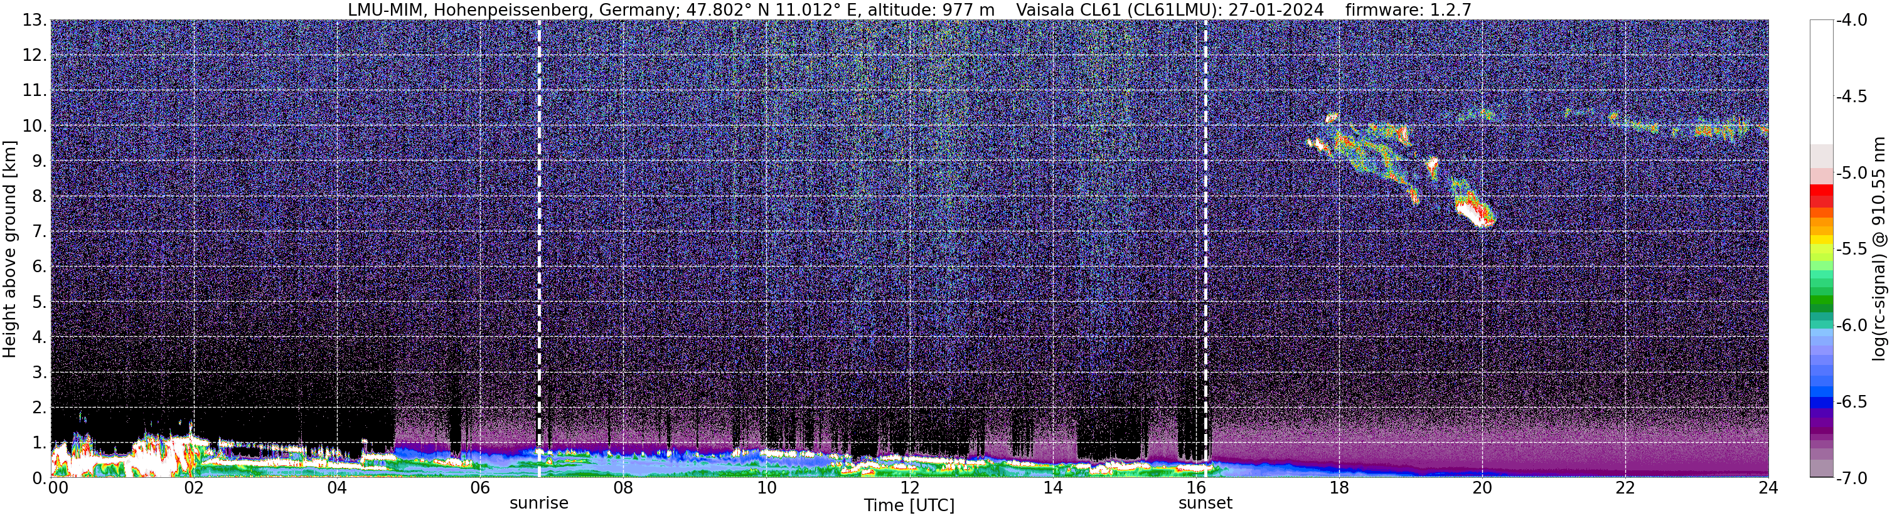1892x518 pixels.
Task: Click the 'sunrise' label below the time axis
Action: (x=539, y=504)
